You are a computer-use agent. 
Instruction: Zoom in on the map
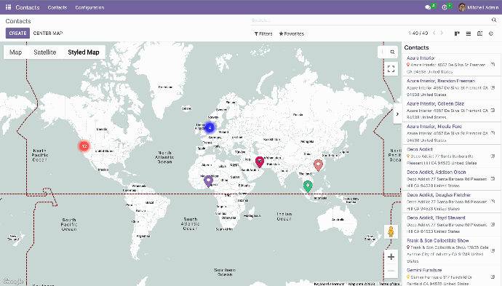(x=391, y=257)
